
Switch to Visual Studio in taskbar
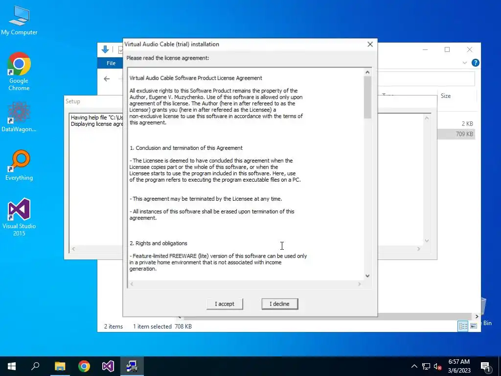tap(108, 366)
